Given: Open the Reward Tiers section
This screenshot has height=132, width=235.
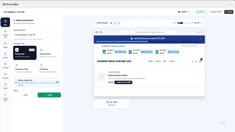Looking at the screenshot, I should (5, 34).
